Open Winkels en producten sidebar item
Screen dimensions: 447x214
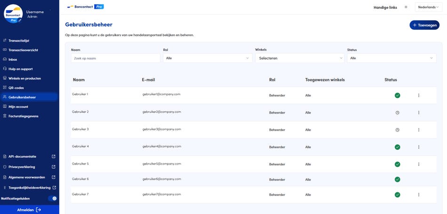pos(24,78)
